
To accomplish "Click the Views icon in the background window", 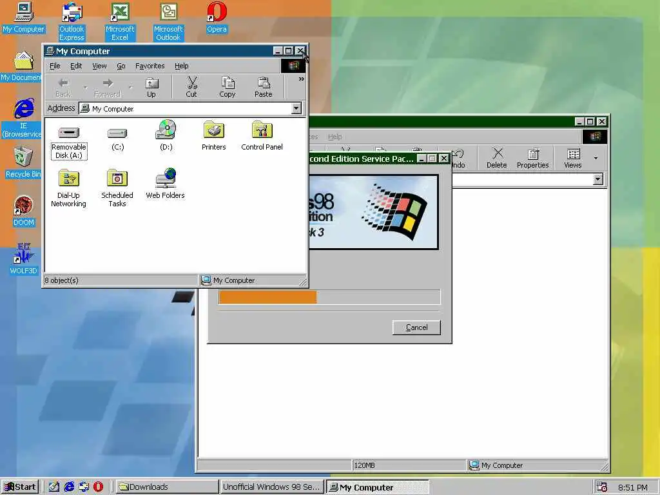I will tap(573, 159).
